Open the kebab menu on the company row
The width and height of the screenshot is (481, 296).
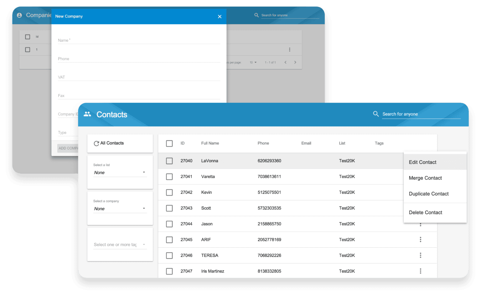(x=289, y=49)
